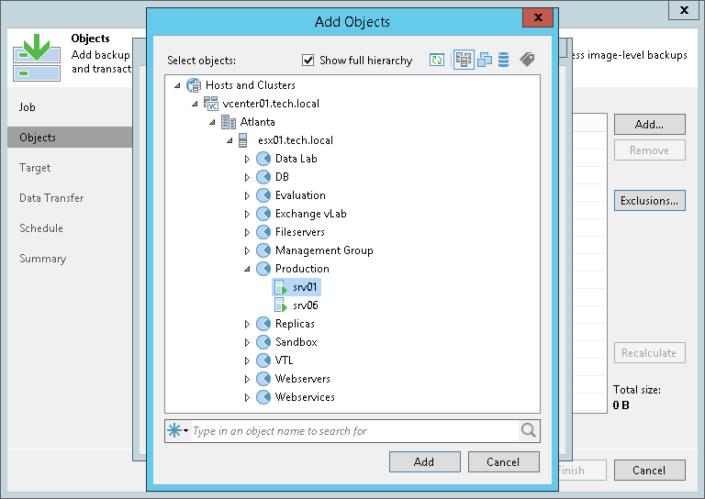Expand the Replicas node

coord(247,325)
